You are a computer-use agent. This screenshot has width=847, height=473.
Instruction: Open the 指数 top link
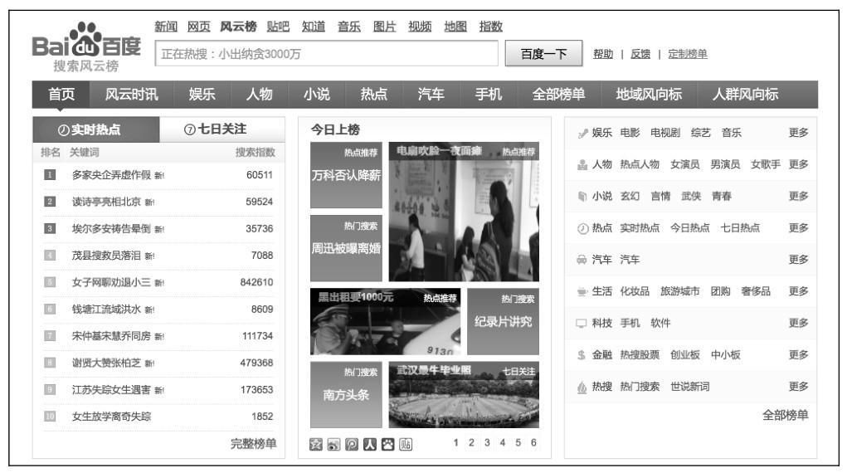pyautogui.click(x=491, y=27)
